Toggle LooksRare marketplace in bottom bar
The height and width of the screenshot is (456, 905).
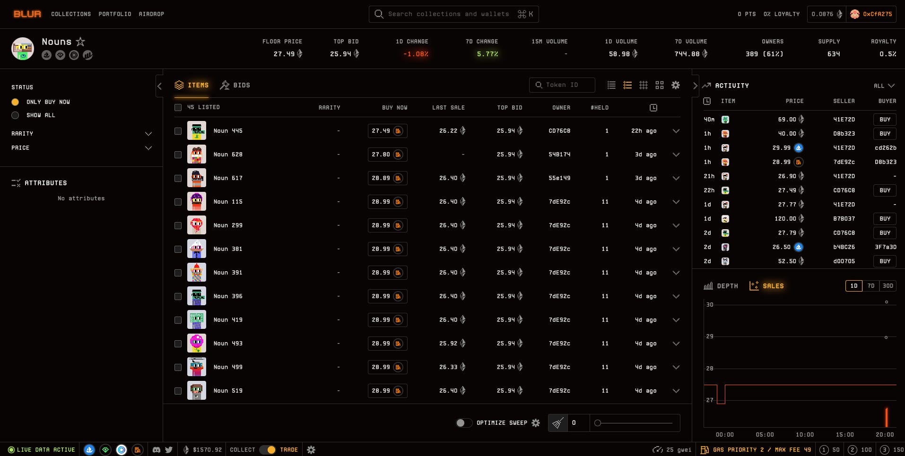pos(105,450)
